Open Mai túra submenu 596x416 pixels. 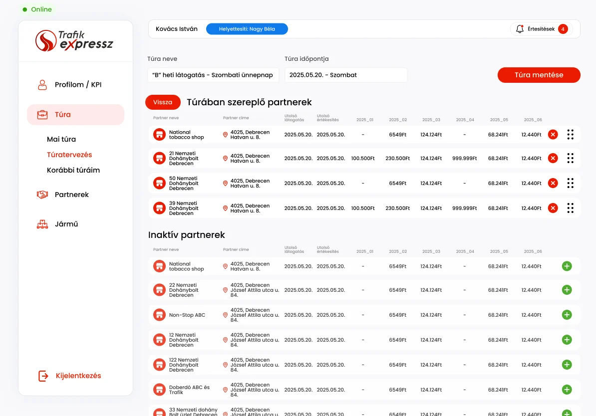(x=61, y=140)
